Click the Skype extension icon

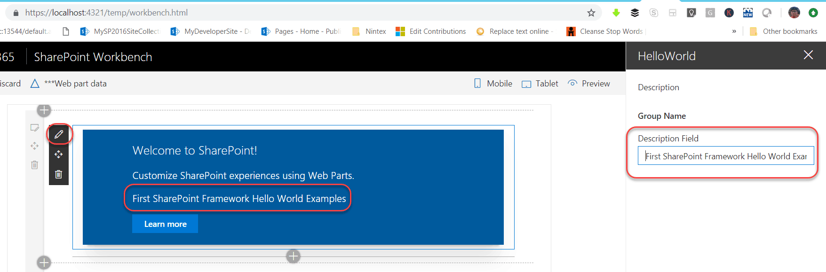654,13
